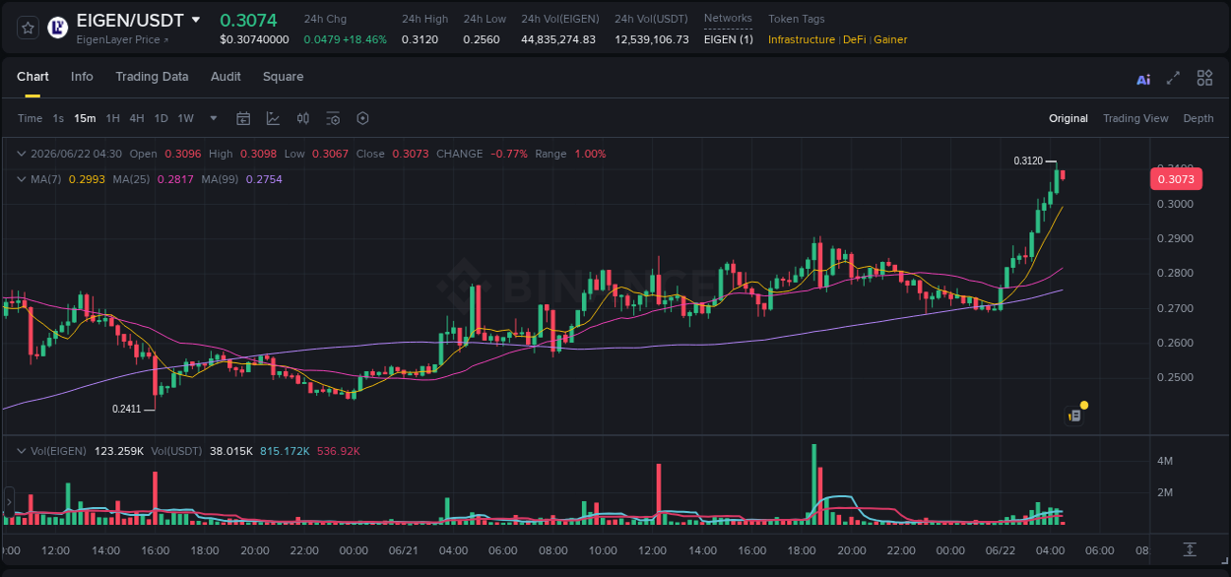Click the CHANGE -0.77% value
Image resolution: width=1231 pixels, height=577 pixels.
click(x=509, y=154)
